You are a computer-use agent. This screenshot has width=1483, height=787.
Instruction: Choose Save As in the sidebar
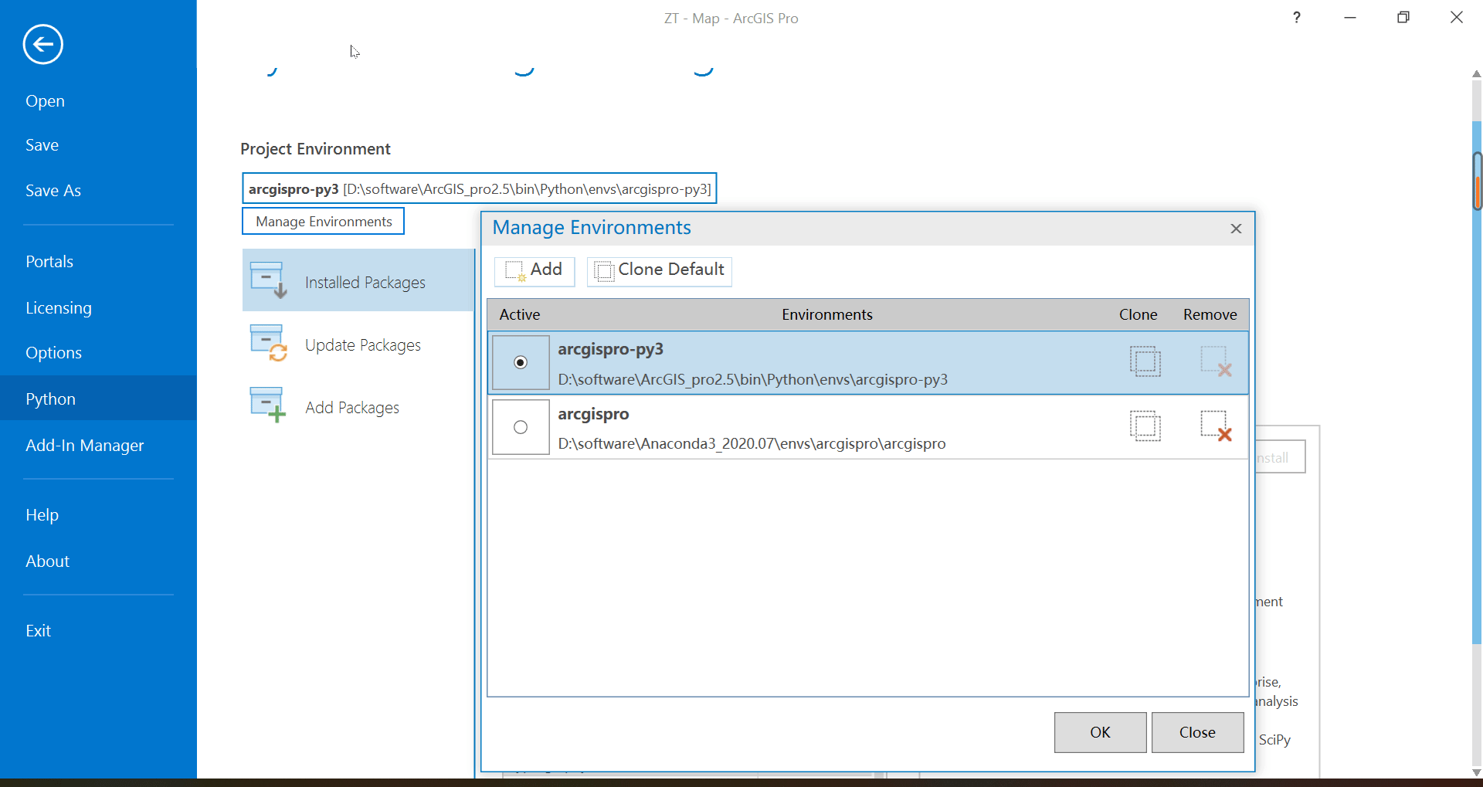click(x=53, y=191)
